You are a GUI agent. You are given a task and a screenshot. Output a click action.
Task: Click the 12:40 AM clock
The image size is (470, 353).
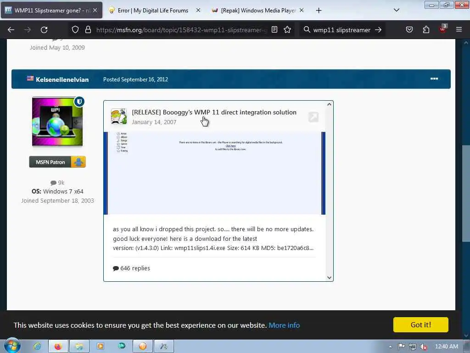447,347
